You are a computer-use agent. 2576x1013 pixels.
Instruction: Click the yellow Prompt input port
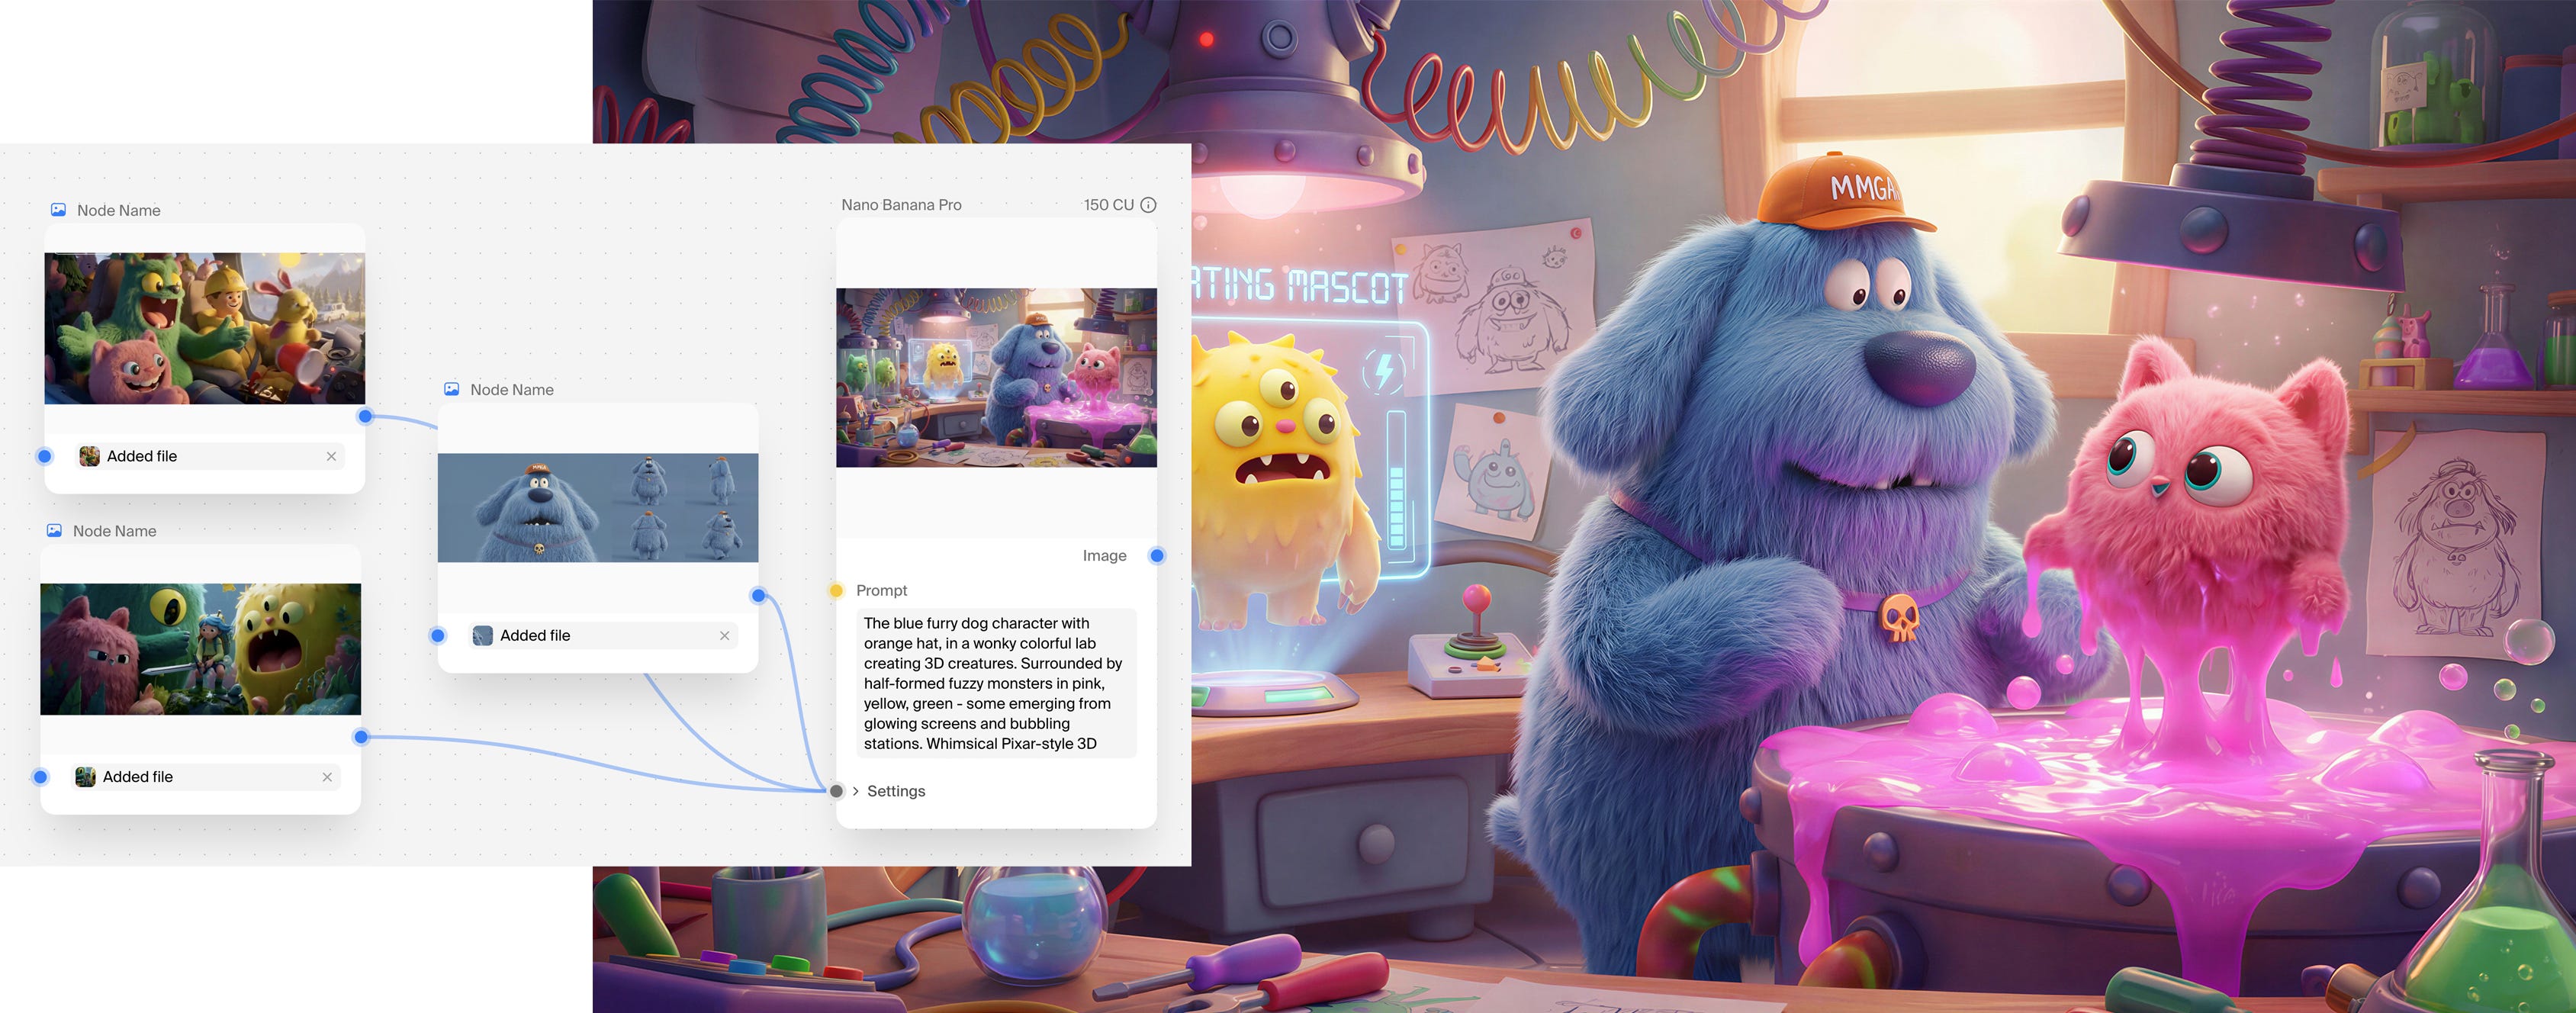[x=836, y=591]
